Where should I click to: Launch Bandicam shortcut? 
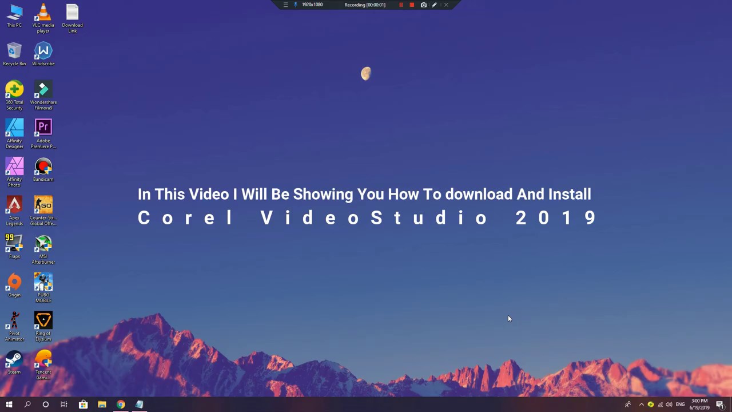point(43,170)
